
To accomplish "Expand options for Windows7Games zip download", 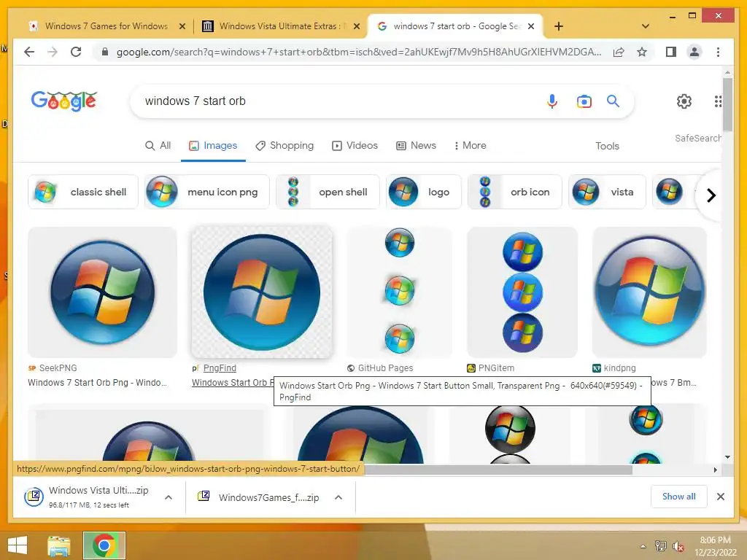I will [x=338, y=497].
